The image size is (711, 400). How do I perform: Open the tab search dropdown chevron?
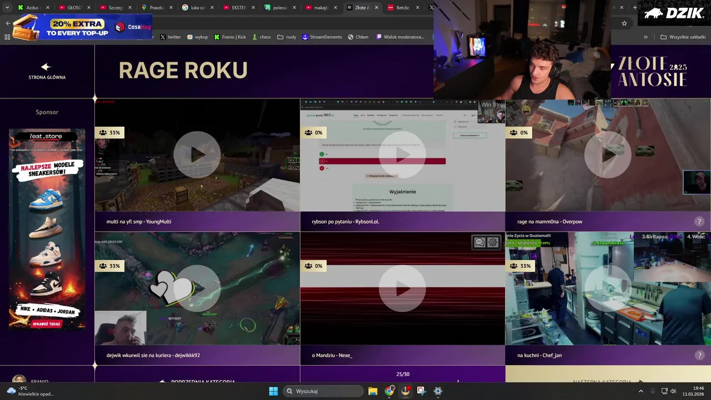pyautogui.click(x=7, y=8)
